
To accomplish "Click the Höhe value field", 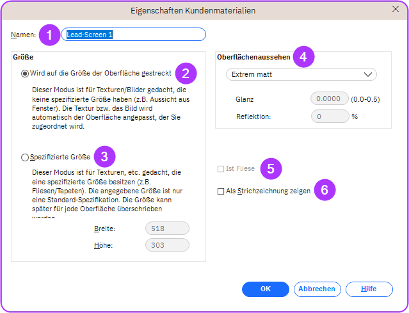I will (x=167, y=245).
